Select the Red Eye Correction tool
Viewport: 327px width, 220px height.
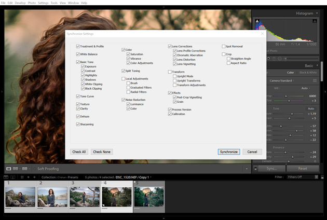click(268, 59)
